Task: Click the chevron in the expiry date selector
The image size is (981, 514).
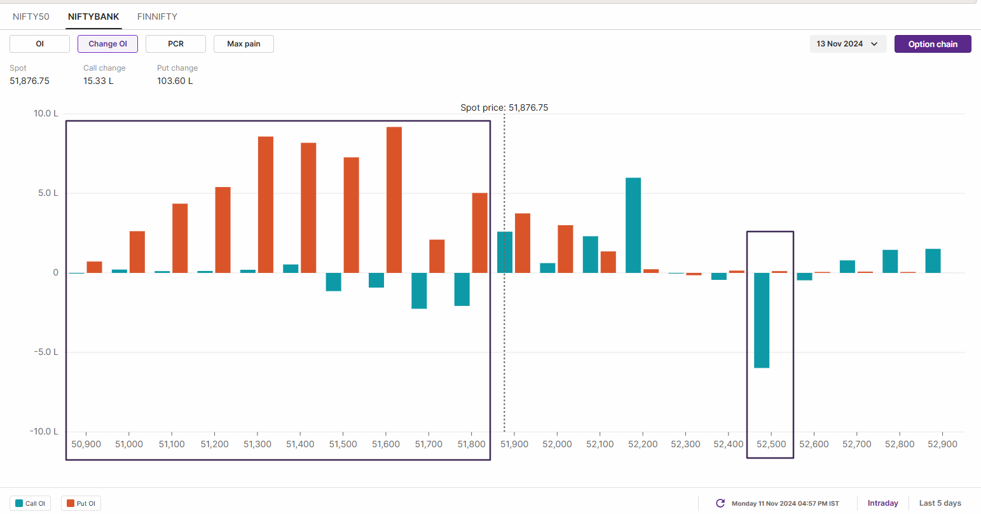Action: click(874, 44)
